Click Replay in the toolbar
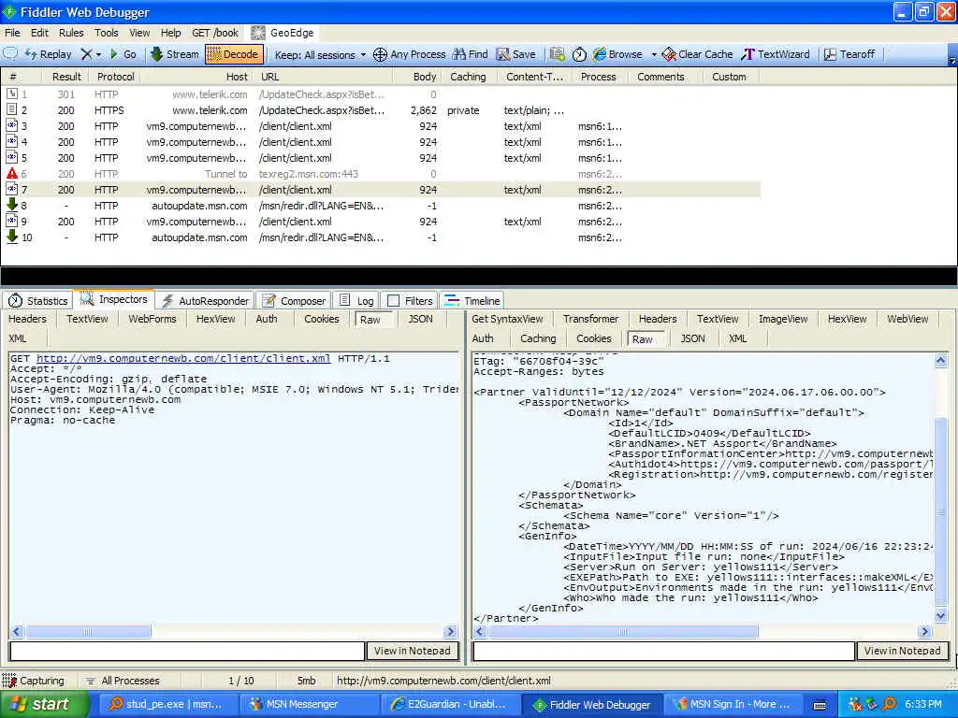This screenshot has width=958, height=718. click(49, 54)
